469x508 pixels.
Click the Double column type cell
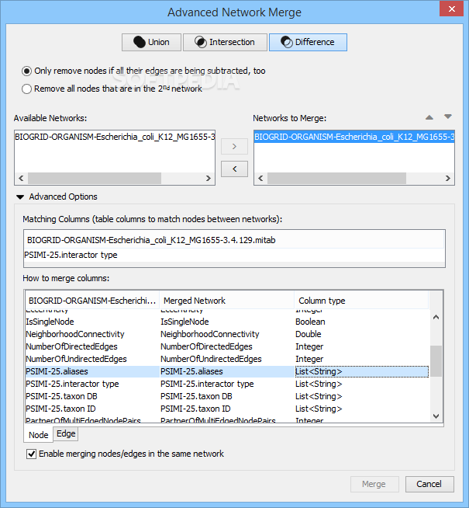(362, 334)
